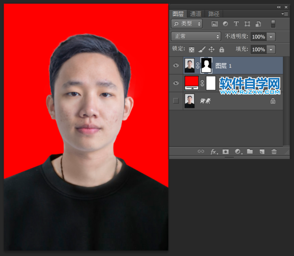The width and height of the screenshot is (294, 256).
Task: Select the background layer name
Action: click(205, 101)
